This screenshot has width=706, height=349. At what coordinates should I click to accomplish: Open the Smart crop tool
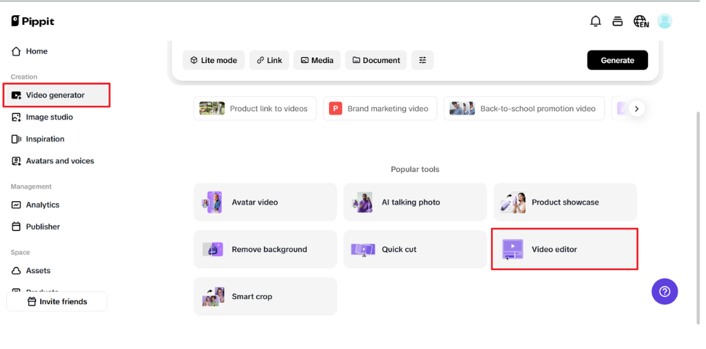point(266,296)
